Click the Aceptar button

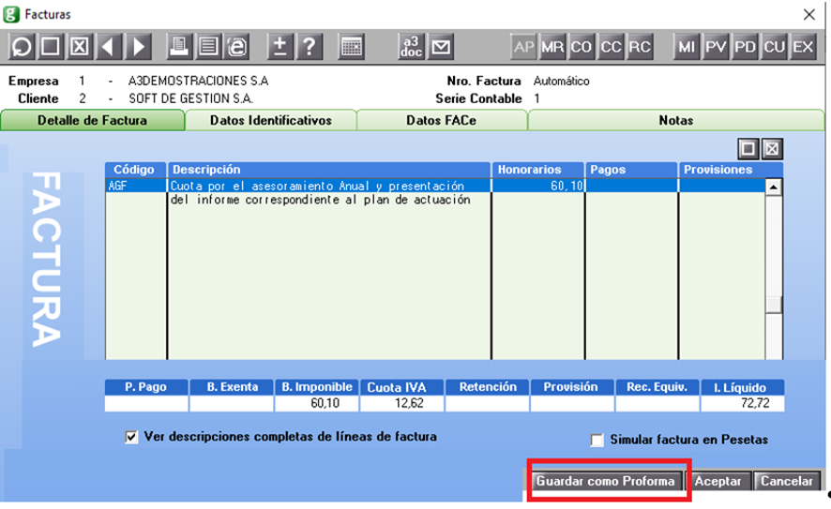tap(718, 481)
